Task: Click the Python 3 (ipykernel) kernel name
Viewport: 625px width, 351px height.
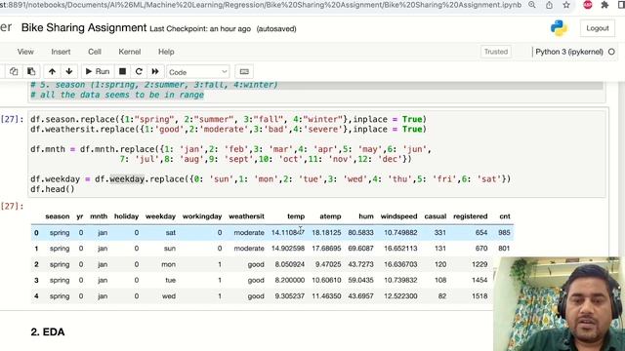Action: pyautogui.click(x=568, y=52)
